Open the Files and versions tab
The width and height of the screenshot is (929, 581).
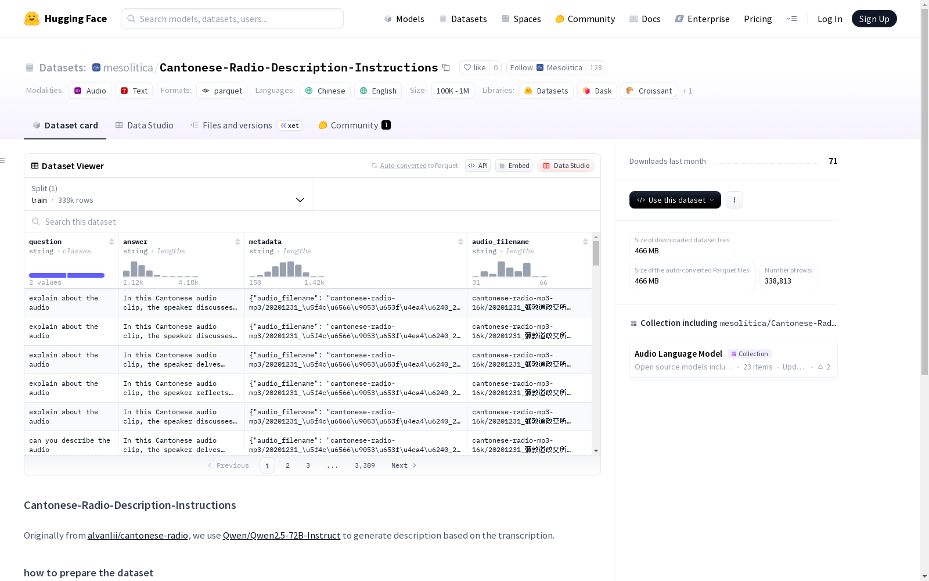pyautogui.click(x=246, y=125)
